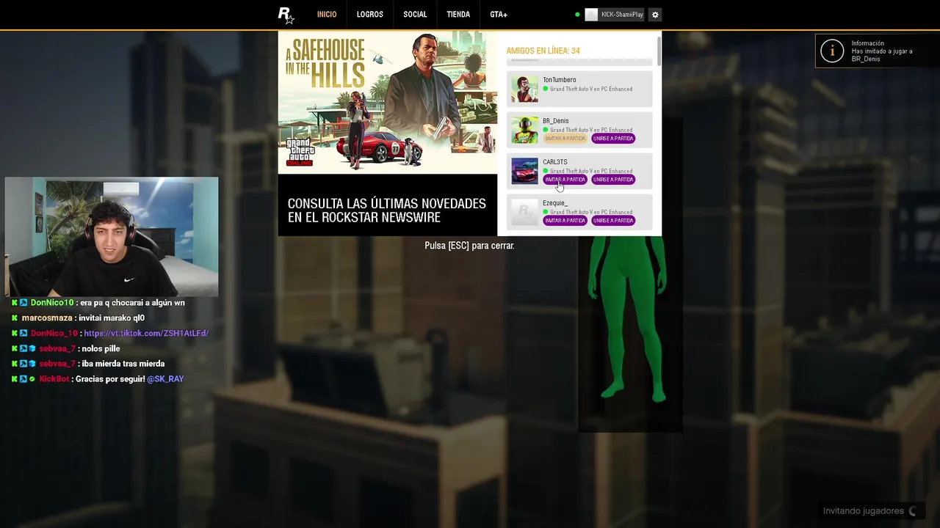
Task: Invite CARL3TS with Invitar a Partida
Action: click(565, 180)
